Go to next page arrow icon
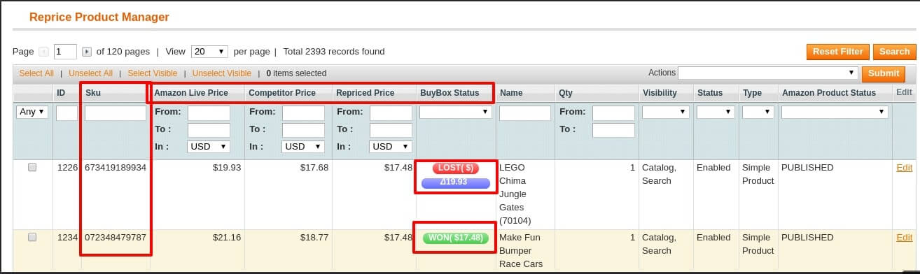Image resolution: width=920 pixels, height=274 pixels. click(x=87, y=52)
